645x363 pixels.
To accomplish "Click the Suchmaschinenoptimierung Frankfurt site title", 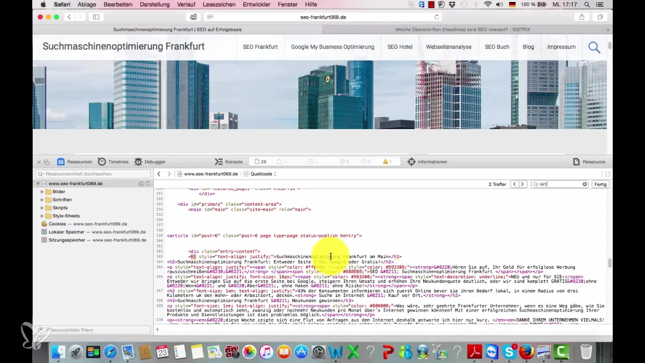I will click(x=123, y=46).
